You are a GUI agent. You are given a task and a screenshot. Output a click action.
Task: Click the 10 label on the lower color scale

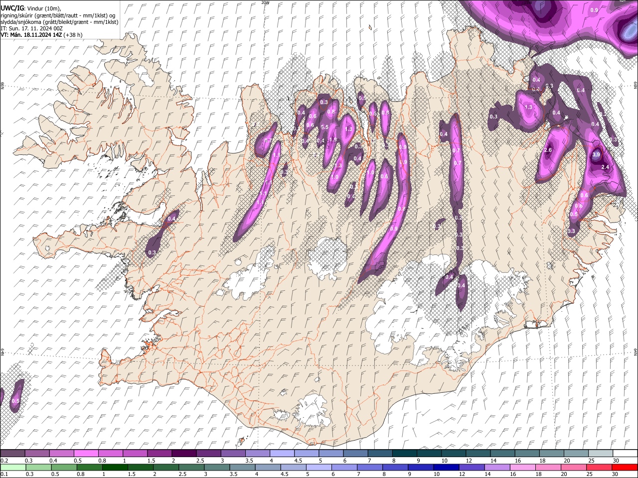click(436, 475)
